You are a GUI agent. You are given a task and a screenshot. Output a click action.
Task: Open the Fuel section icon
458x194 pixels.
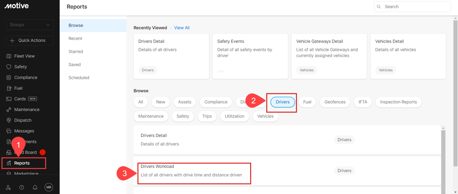click(9, 88)
